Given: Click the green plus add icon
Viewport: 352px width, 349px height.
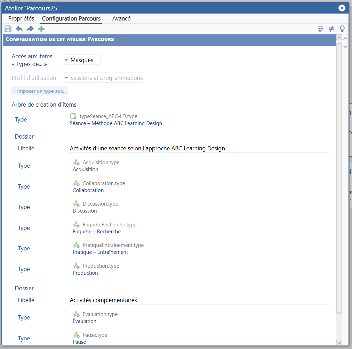Looking at the screenshot, I should point(41,29).
